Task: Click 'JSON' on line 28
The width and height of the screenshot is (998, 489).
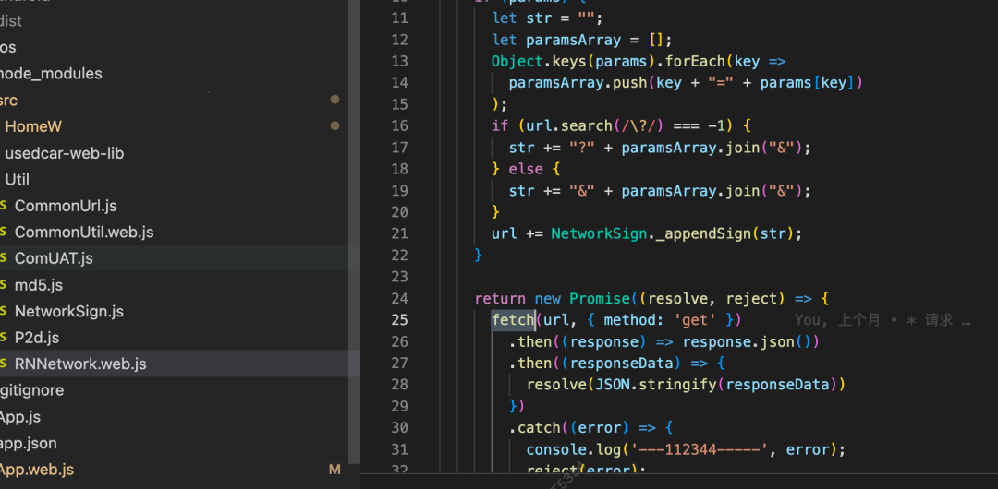Action: point(613,385)
